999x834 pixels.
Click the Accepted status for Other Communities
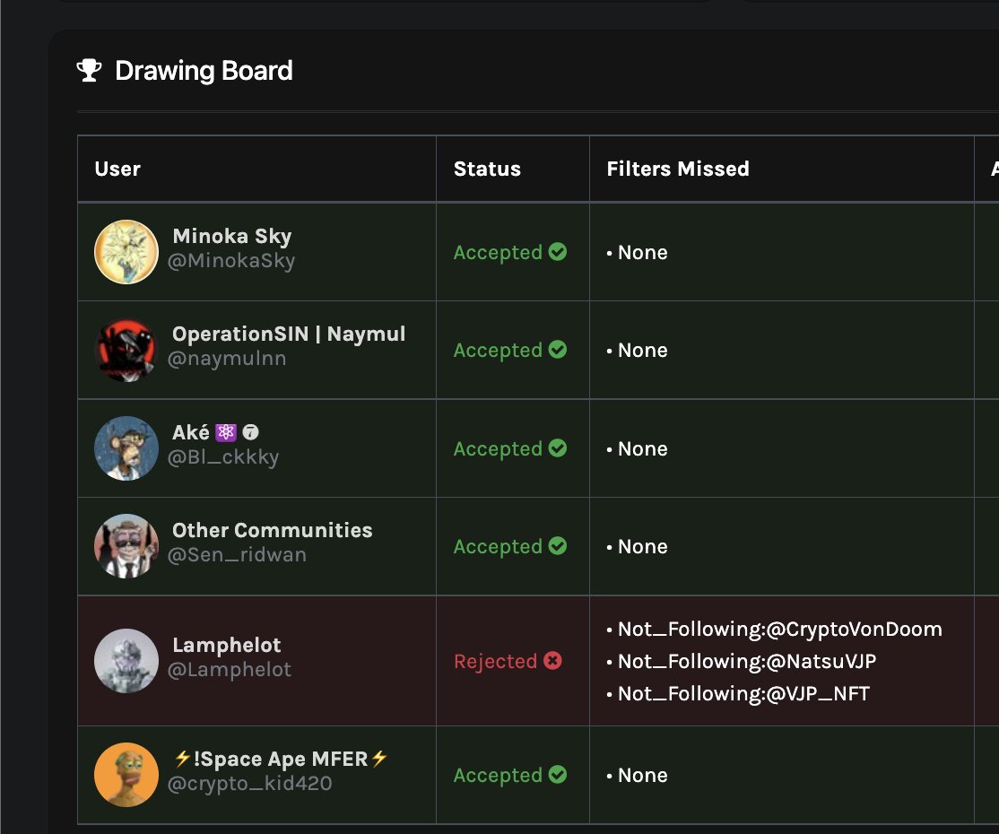pos(498,547)
